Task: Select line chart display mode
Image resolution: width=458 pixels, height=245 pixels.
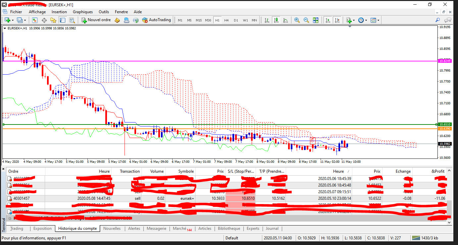Action: click(285, 20)
